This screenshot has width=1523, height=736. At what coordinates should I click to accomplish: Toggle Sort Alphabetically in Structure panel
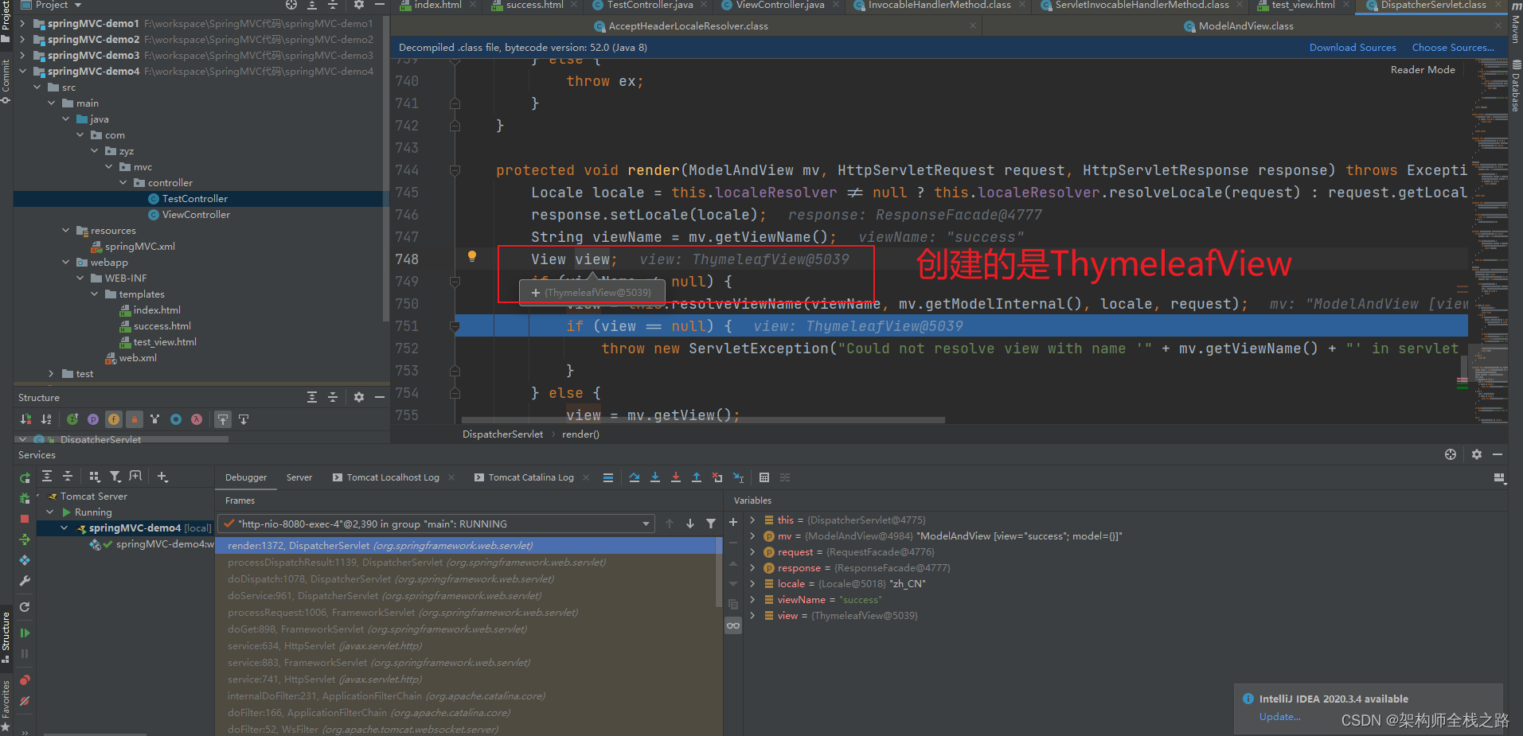46,419
